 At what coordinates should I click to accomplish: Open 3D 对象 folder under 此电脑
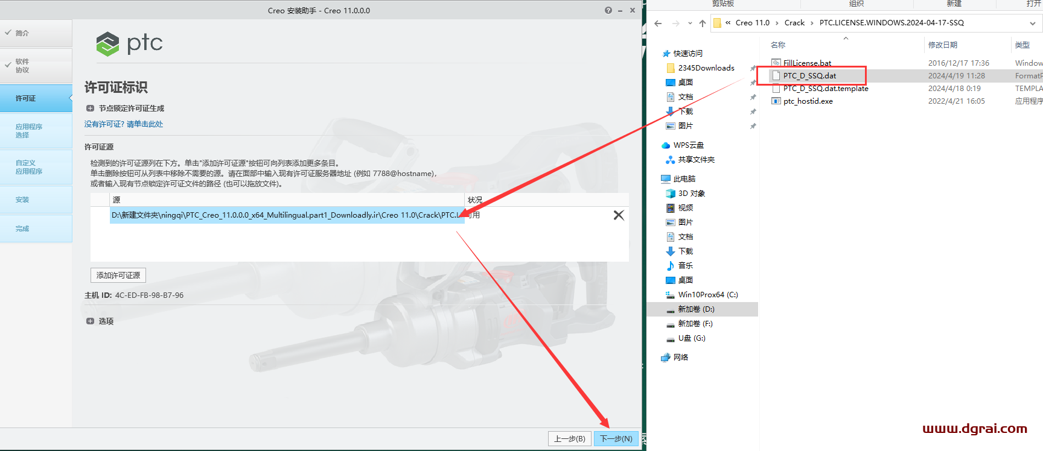click(x=692, y=194)
